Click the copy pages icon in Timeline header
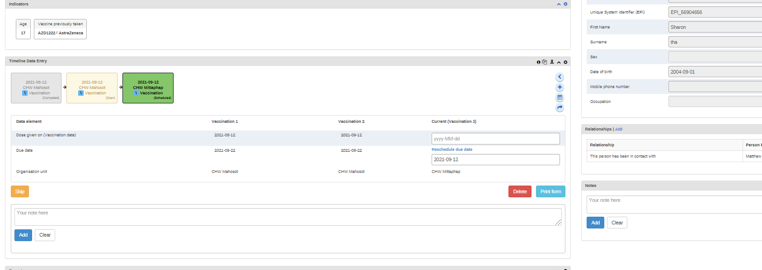This screenshot has width=762, height=270. [x=544, y=62]
